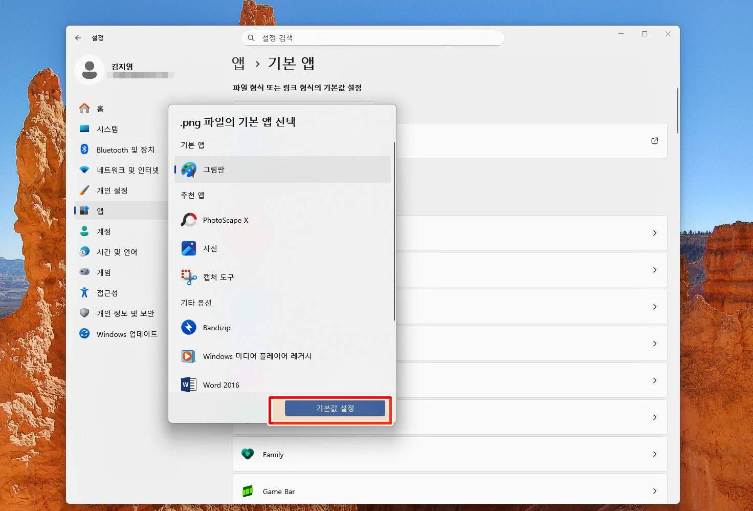Click the settings page scrollbar
The width and height of the screenshot is (753, 511).
[x=678, y=111]
